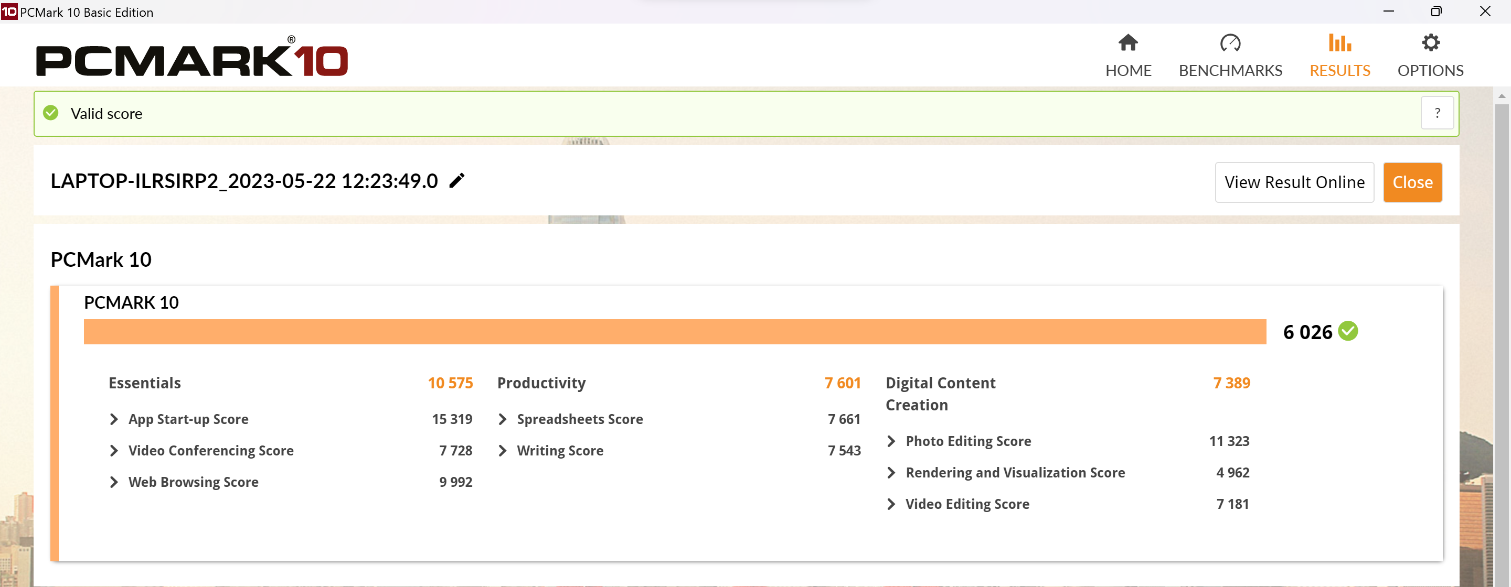Click the Home house icon
1511x587 pixels.
pos(1127,43)
